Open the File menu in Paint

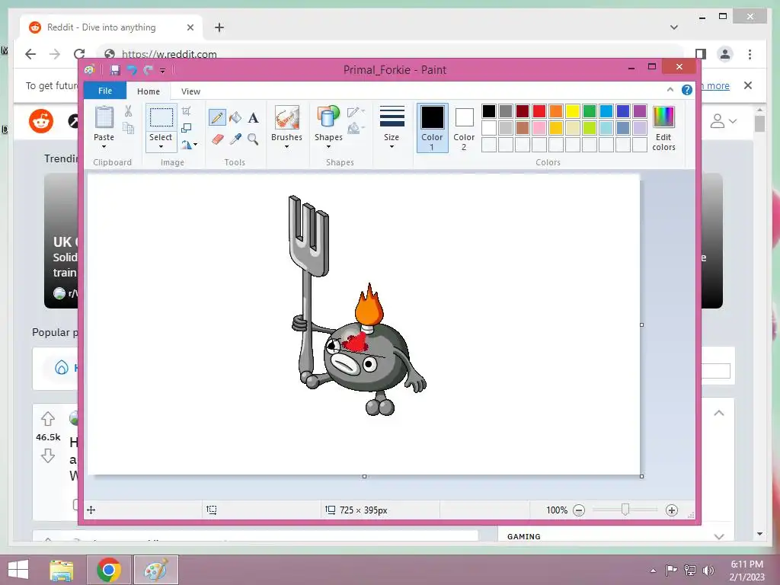point(105,91)
